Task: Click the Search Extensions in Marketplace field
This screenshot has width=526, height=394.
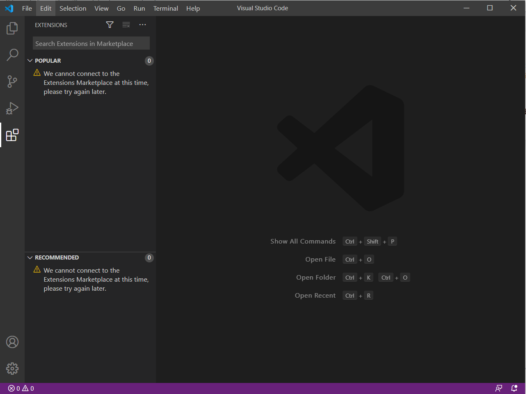Action: (91, 43)
